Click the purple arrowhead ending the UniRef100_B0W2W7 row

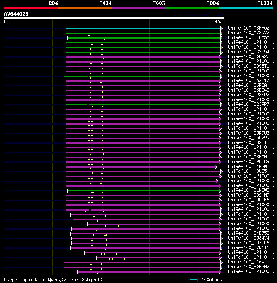pyautogui.click(x=222, y=267)
